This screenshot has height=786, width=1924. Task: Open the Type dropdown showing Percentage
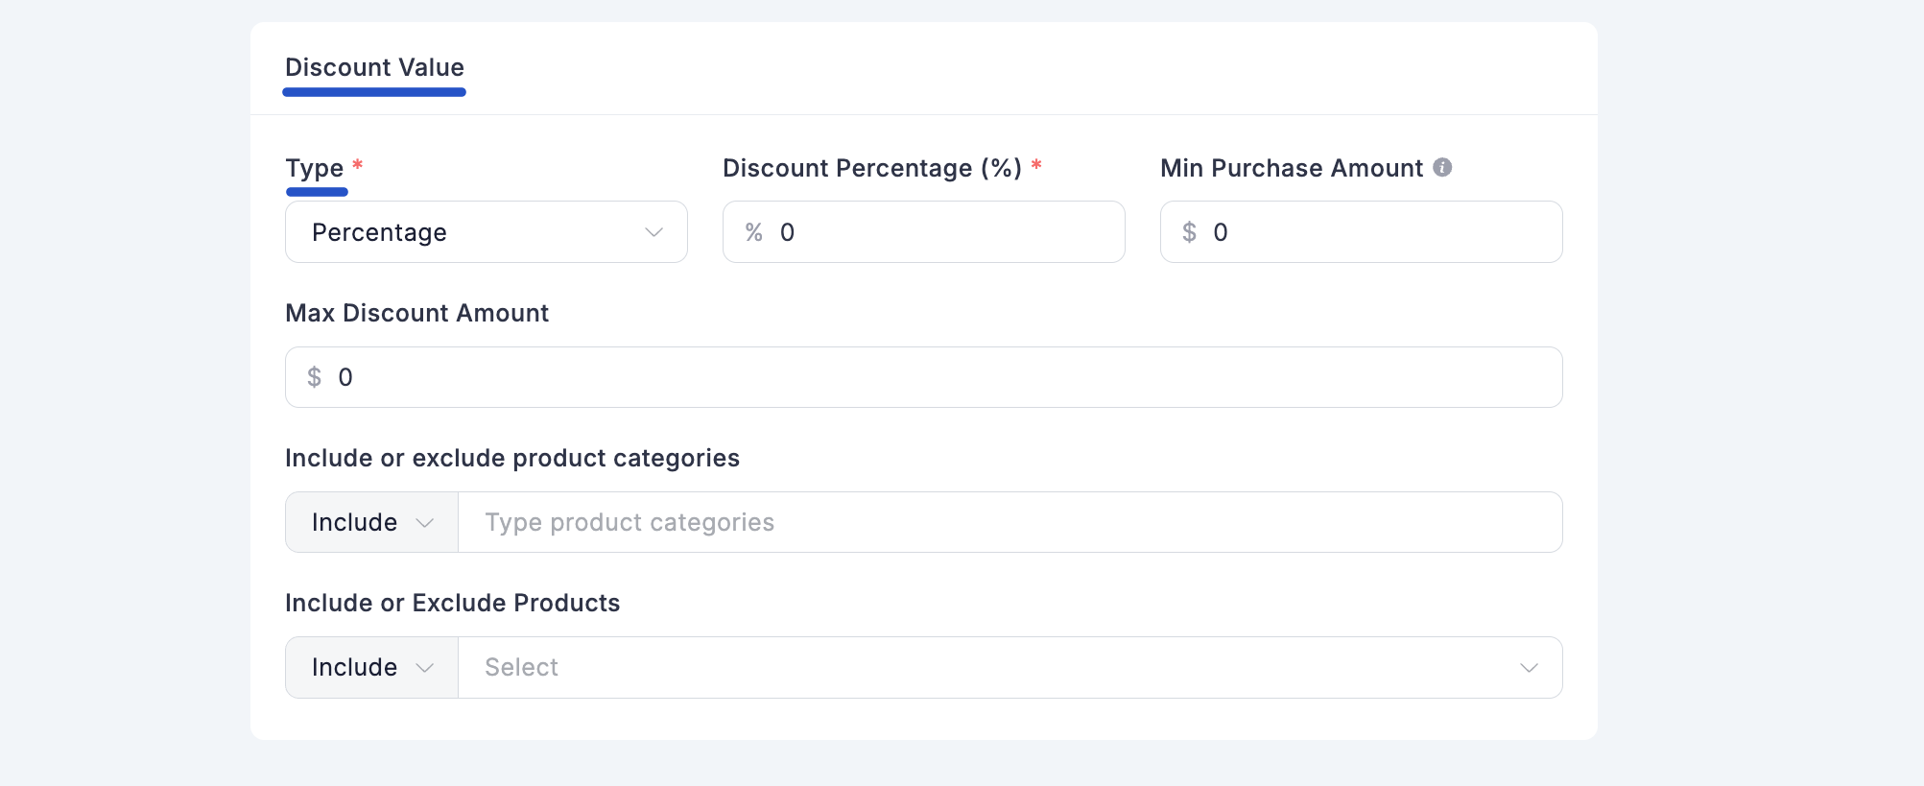pyautogui.click(x=487, y=232)
